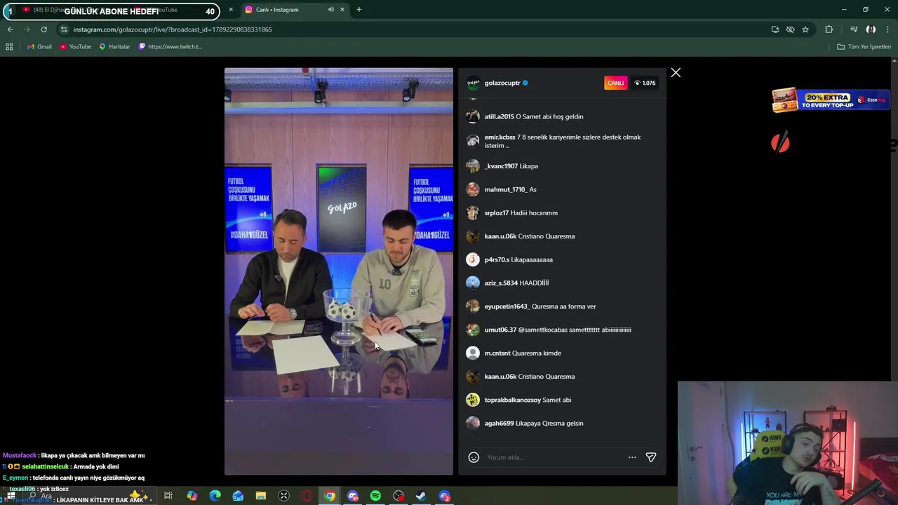Image resolution: width=898 pixels, height=505 pixels.
Task: Click the srploz17 avatar
Action: pyautogui.click(x=473, y=213)
